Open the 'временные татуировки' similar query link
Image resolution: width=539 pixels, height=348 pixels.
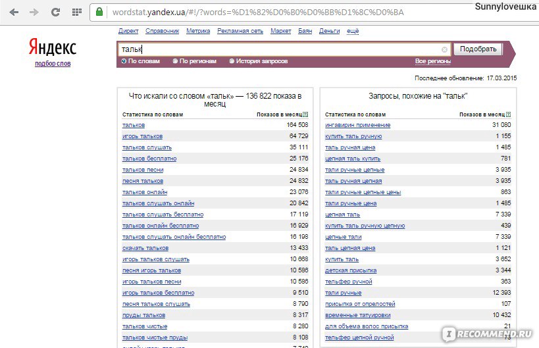click(357, 315)
